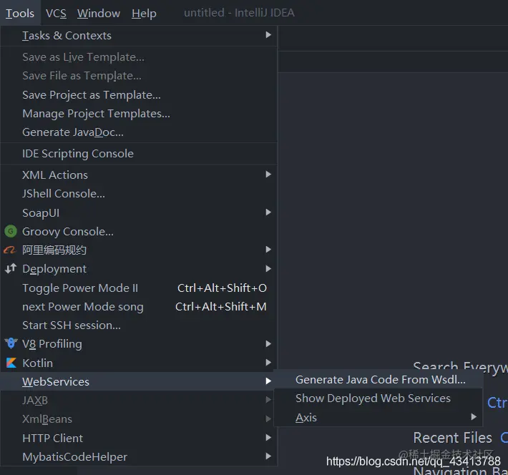Click the Groovy Console green icon

point(11,231)
